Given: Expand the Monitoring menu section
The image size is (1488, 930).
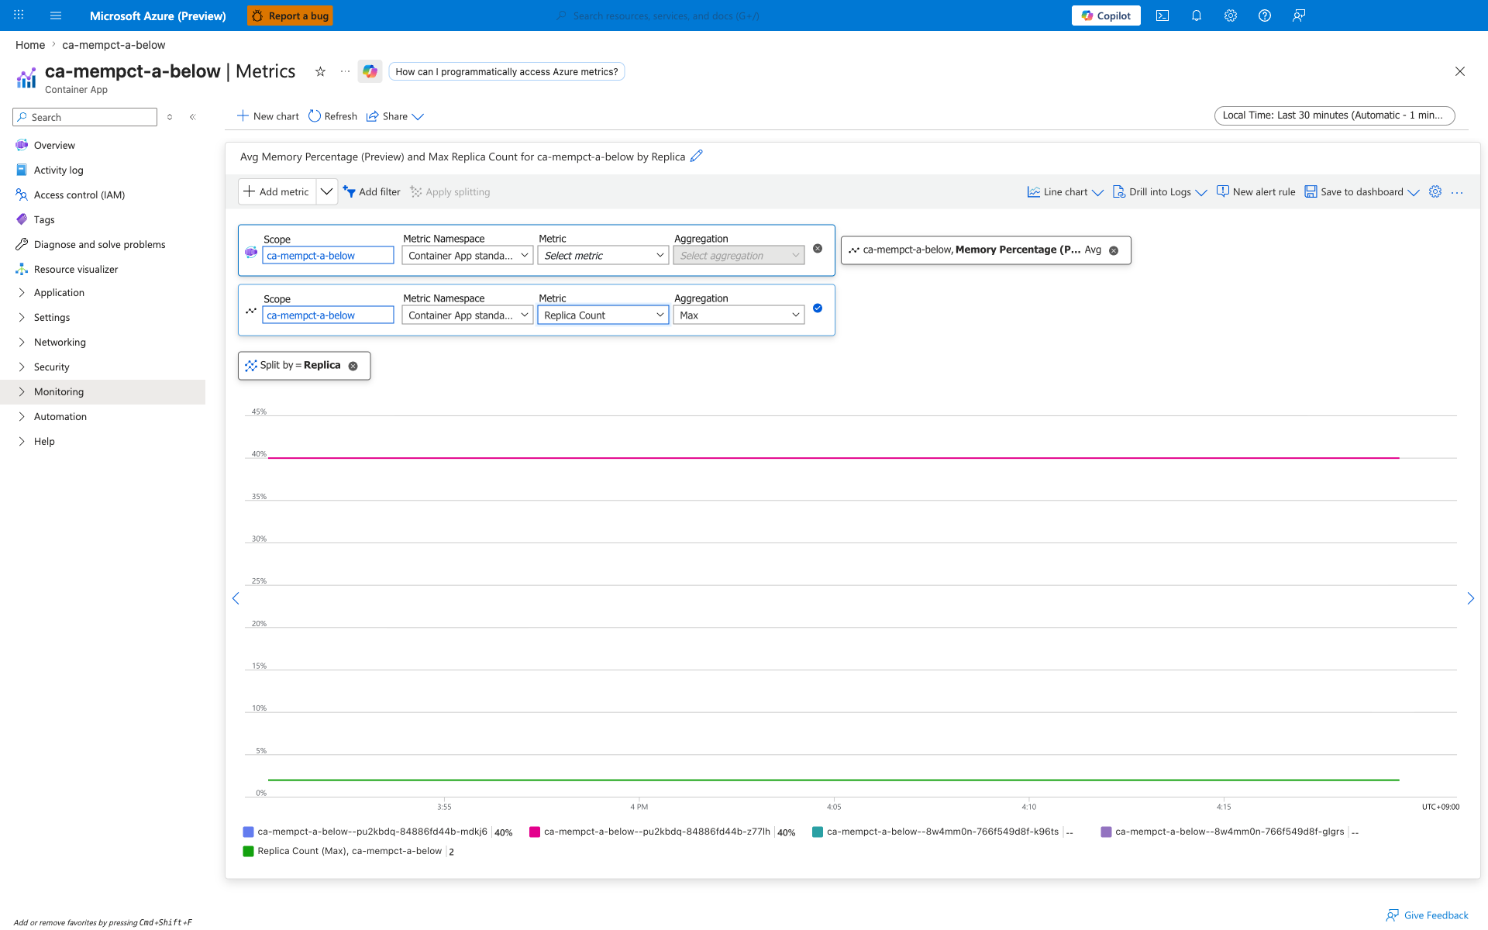Looking at the screenshot, I should (102, 392).
